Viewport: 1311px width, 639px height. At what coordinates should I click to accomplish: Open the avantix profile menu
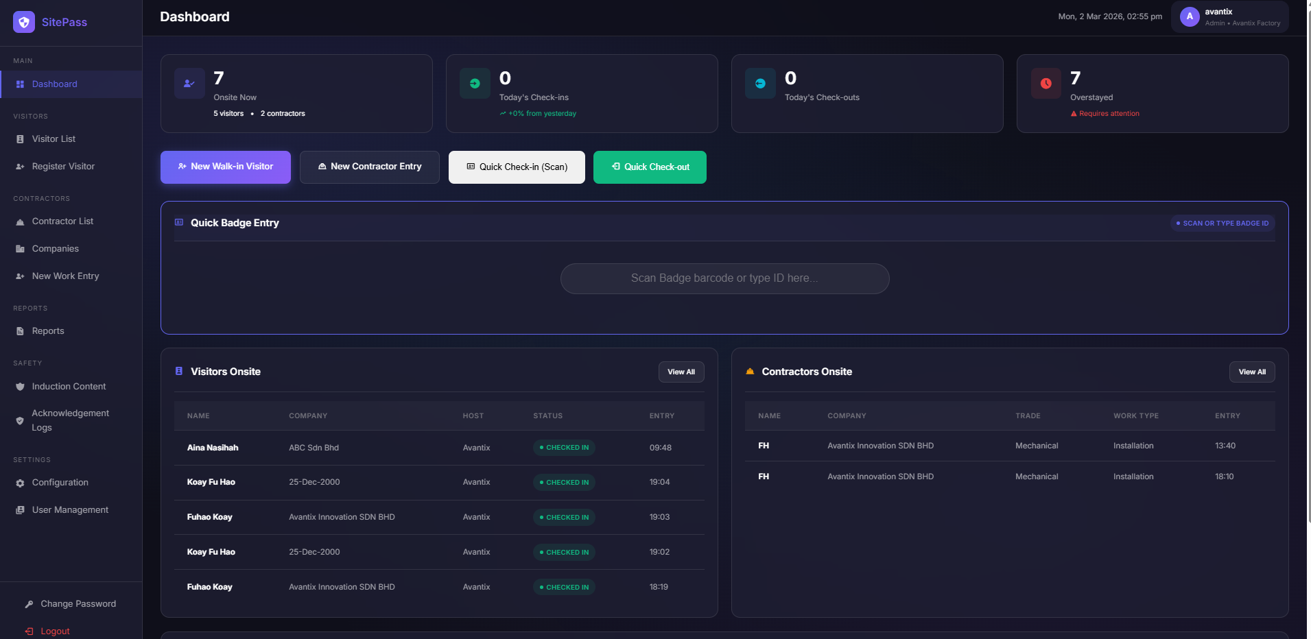click(x=1229, y=16)
